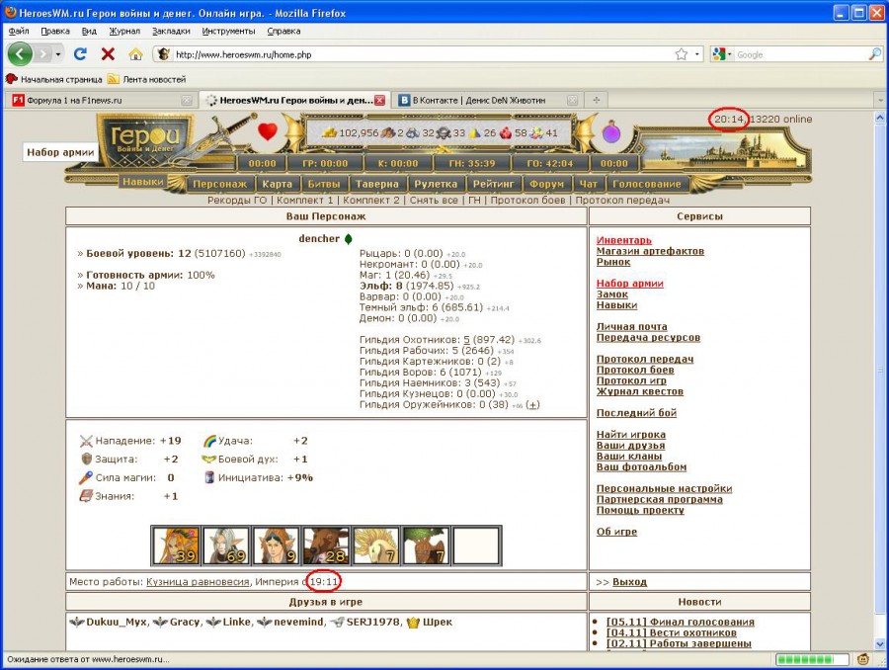Open the Навыки tab on the left
The width and height of the screenshot is (889, 670).
pyautogui.click(x=143, y=182)
